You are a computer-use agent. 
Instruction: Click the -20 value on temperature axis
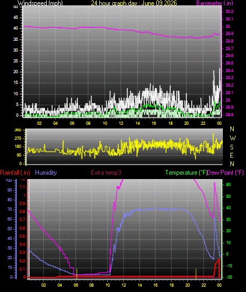coord(229,277)
